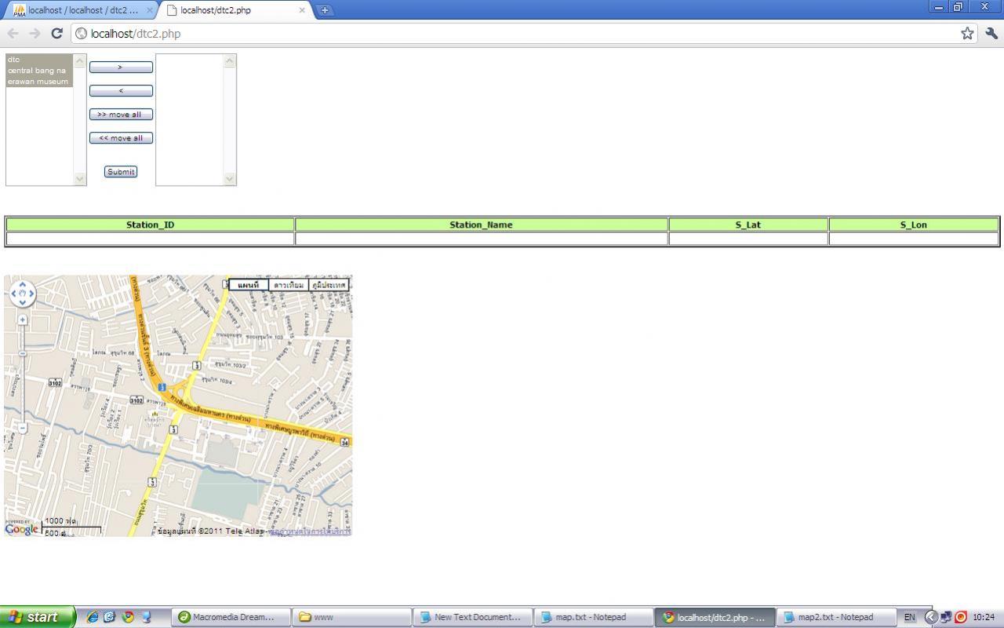Click the Google logo on the map

[x=21, y=529]
